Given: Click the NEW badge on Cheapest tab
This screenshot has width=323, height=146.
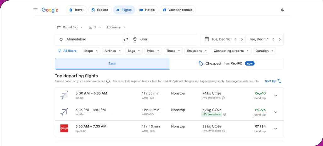Looking at the screenshot, I should click(250, 64).
